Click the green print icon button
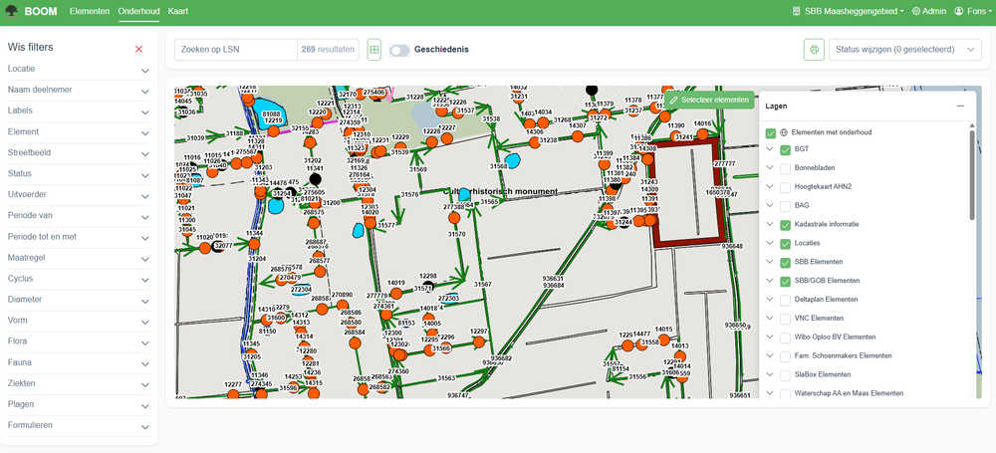Viewport: 996px width, 453px height. click(x=814, y=49)
